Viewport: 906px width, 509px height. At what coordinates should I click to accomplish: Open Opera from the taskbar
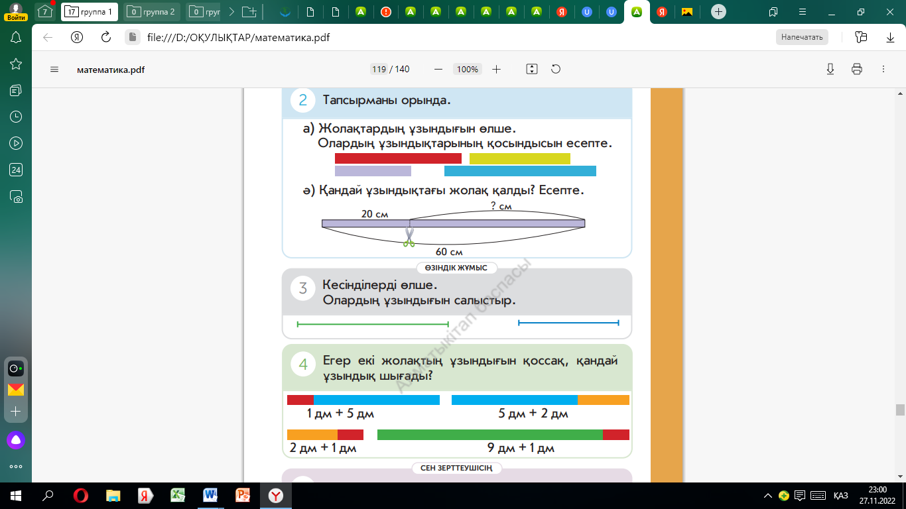[x=81, y=496]
